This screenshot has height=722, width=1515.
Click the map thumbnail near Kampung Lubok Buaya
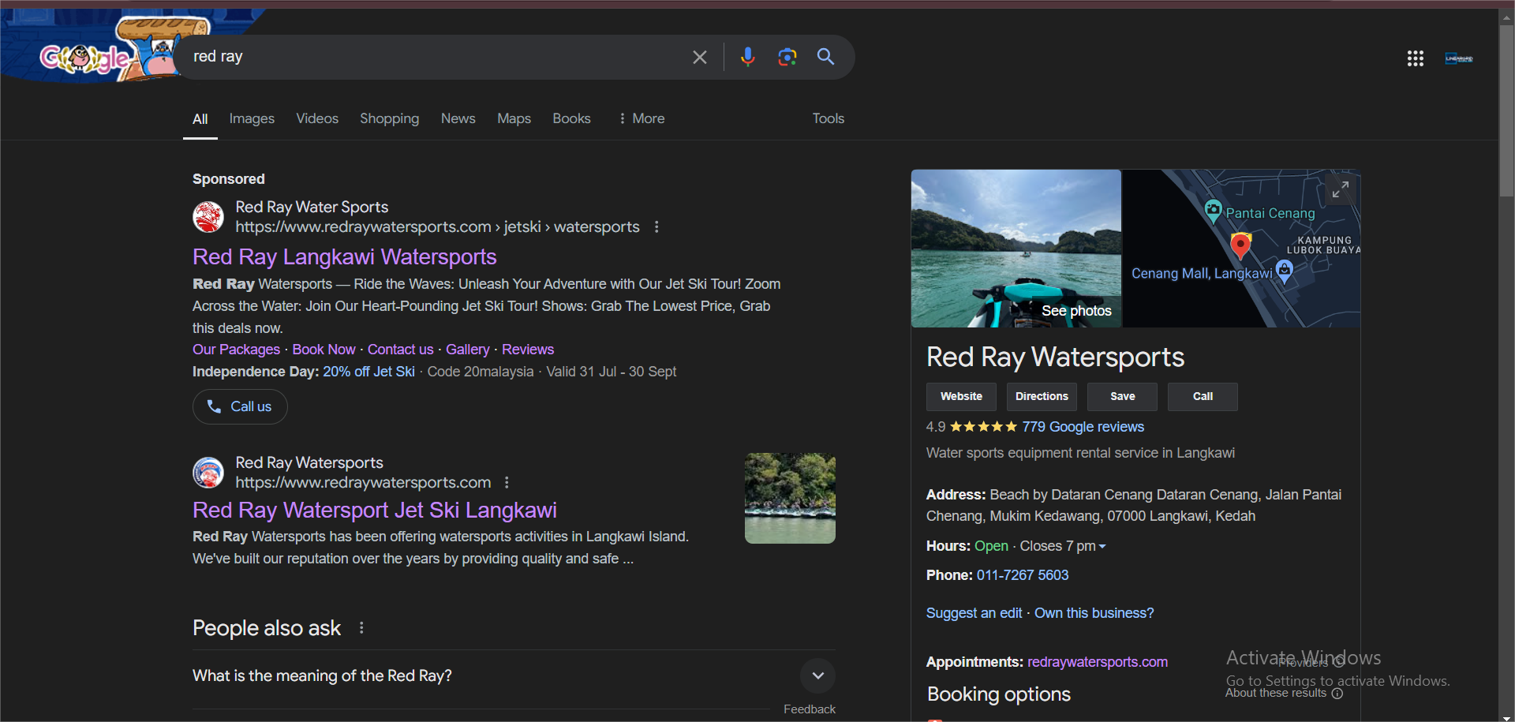tap(1240, 249)
